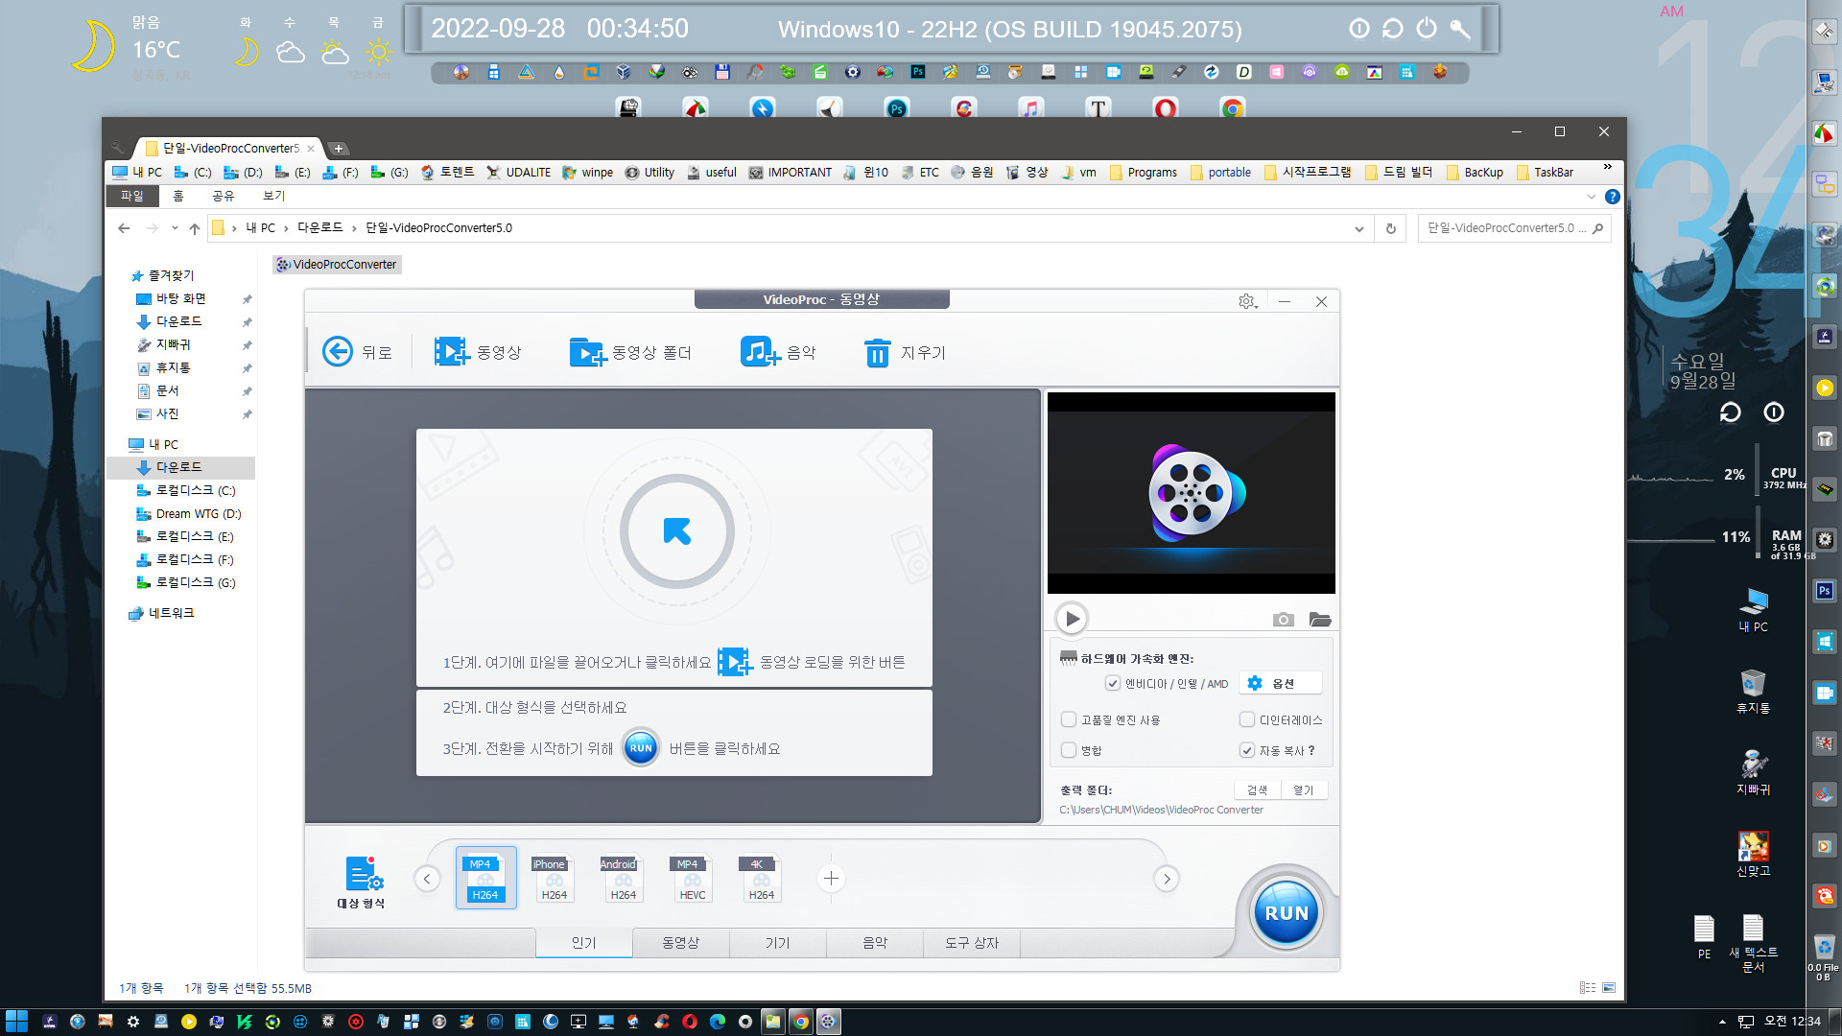The image size is (1842, 1036).
Task: Show more bookmarks with the » chevron
Action: (1608, 168)
